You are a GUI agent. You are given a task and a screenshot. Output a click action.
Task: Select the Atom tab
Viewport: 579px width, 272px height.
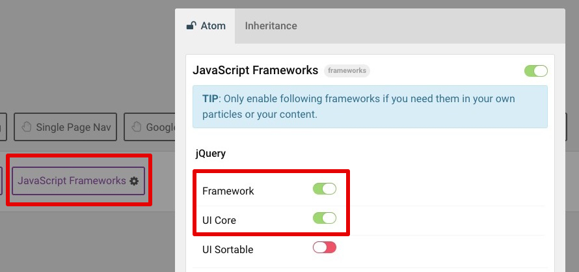point(206,26)
